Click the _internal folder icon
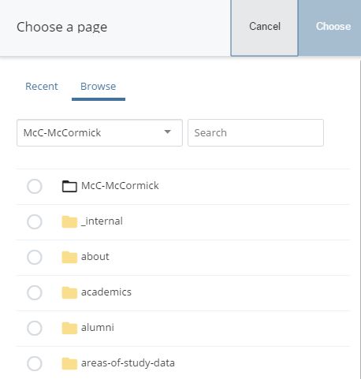 [x=69, y=221]
